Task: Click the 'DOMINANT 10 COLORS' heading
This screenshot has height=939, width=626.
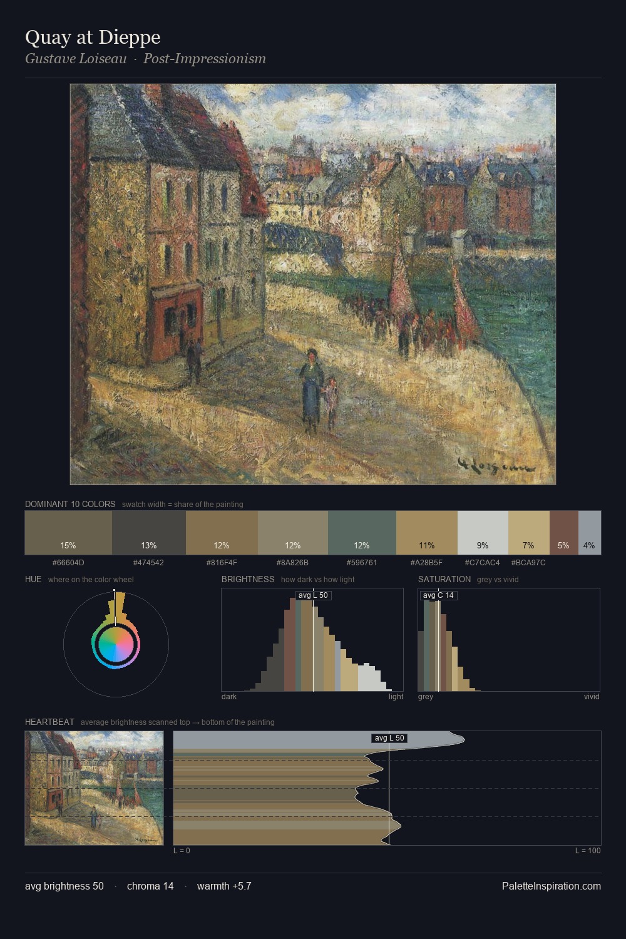Action: pyautogui.click(x=70, y=504)
